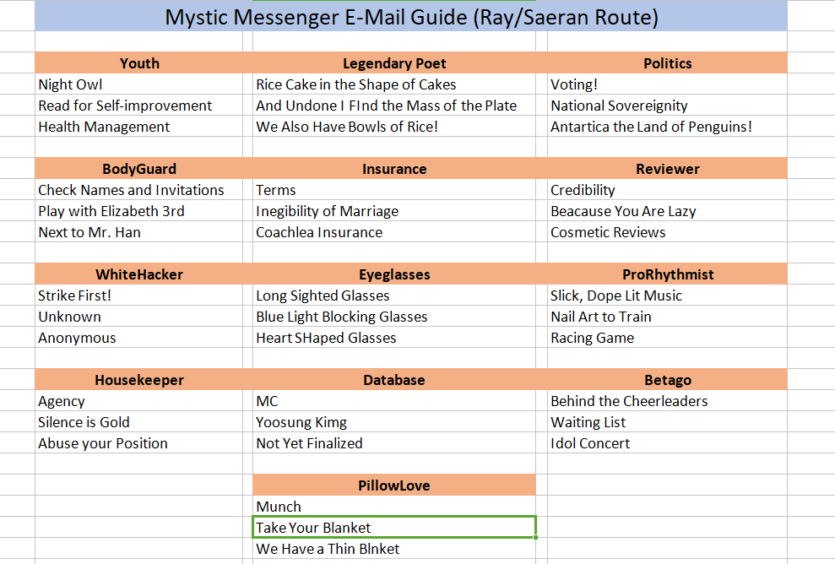Click the 'Munch' cell
Image resolution: width=835 pixels, height=564 pixels.
394,506
